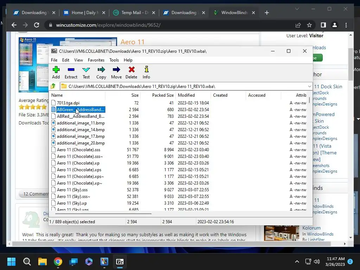Open the Chrome tab search chevron
Screen dimensions: 360x270
pos(297,9)
